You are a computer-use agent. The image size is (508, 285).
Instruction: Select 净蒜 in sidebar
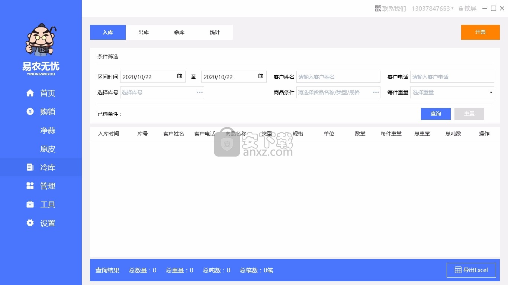(48, 130)
